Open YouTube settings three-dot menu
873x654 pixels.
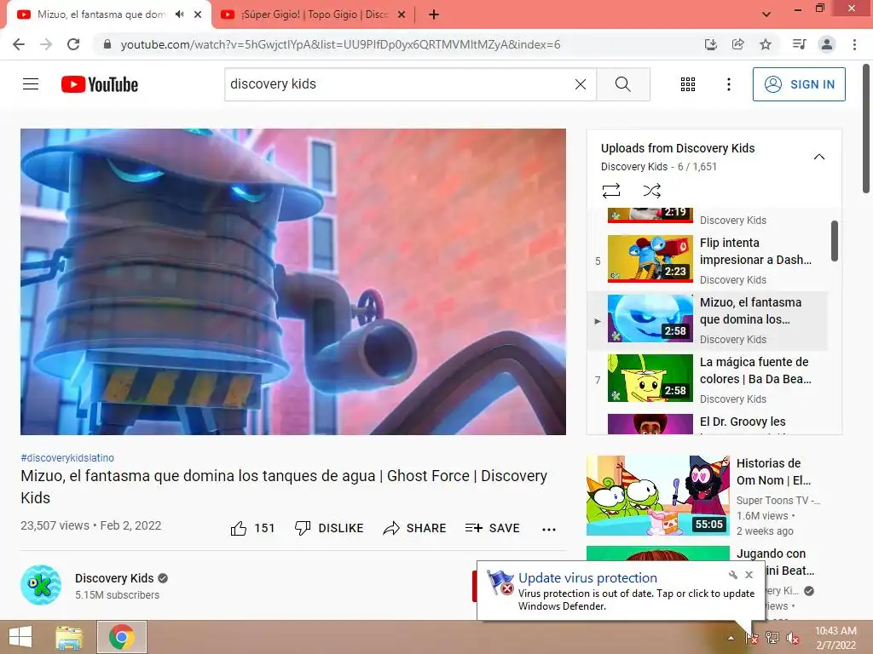[728, 84]
